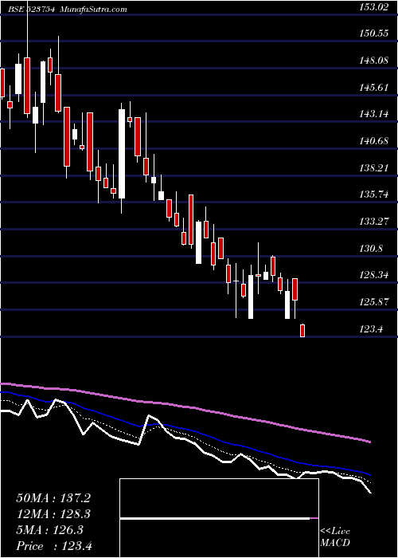Click the BSE 523754 symbol label
The height and width of the screenshot is (558, 398).
(x=32, y=9)
